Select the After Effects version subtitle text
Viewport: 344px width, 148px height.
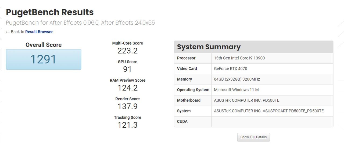click(80, 23)
